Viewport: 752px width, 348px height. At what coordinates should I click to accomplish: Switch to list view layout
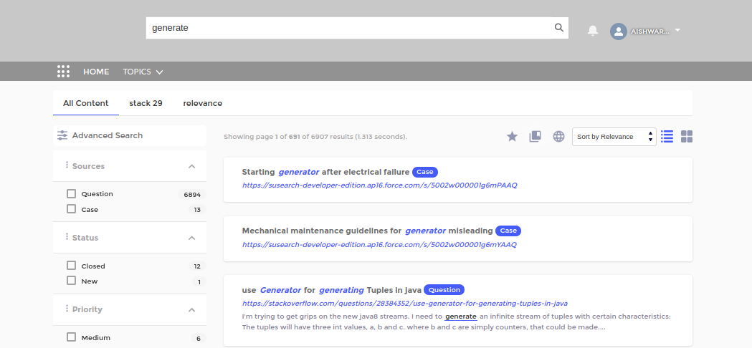pos(667,136)
